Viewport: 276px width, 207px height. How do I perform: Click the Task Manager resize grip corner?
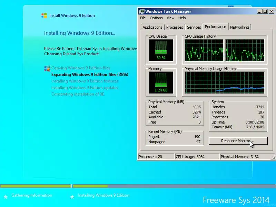point(273,158)
